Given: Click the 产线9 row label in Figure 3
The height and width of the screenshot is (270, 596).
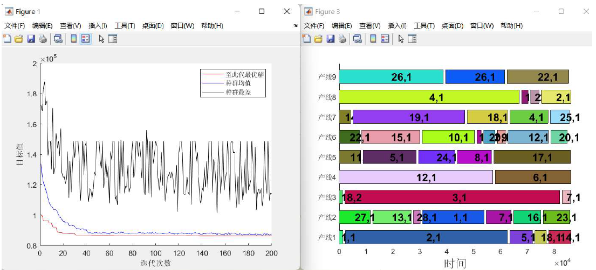Looking at the screenshot, I should coord(327,77).
